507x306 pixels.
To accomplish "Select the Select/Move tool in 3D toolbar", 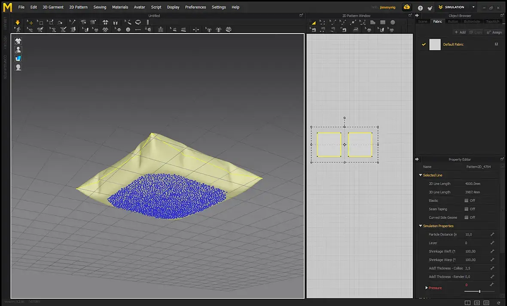I will (30, 22).
